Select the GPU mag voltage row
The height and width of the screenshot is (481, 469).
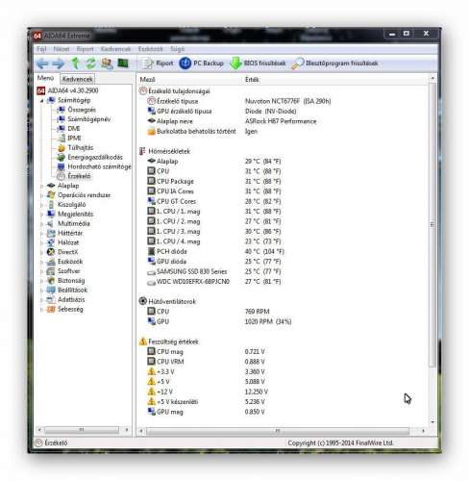click(206, 412)
